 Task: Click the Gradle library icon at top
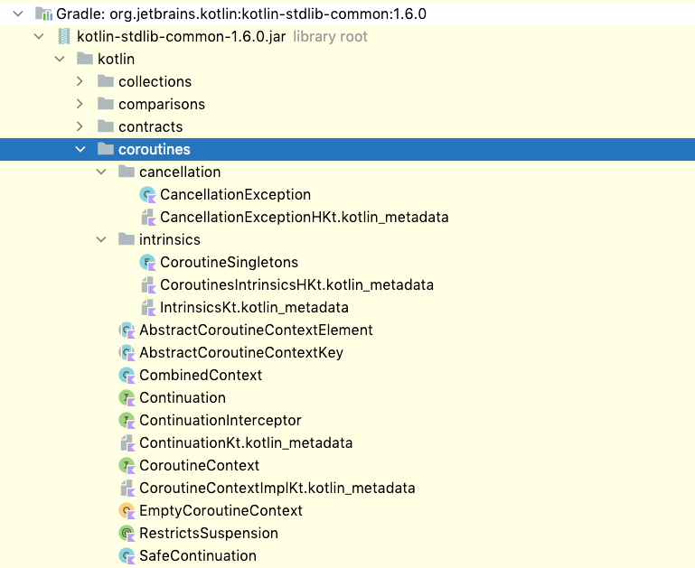(x=42, y=14)
